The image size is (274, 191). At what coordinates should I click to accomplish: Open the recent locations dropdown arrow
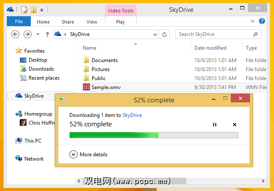(38, 34)
